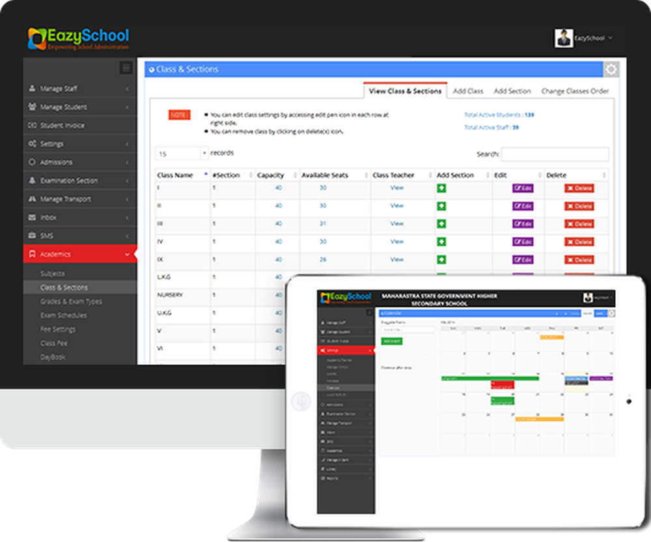Expand the Manage Staff menu chevron
Image resolution: width=651 pixels, height=542 pixels.
pos(127,89)
